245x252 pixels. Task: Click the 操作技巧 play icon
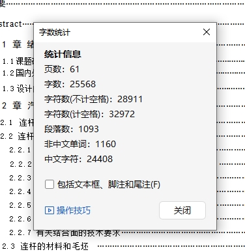click(x=50, y=210)
